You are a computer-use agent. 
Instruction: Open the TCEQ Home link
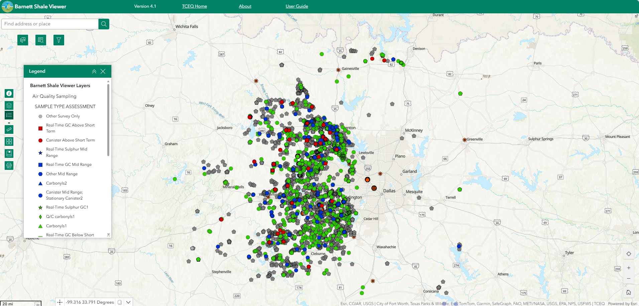point(194,6)
